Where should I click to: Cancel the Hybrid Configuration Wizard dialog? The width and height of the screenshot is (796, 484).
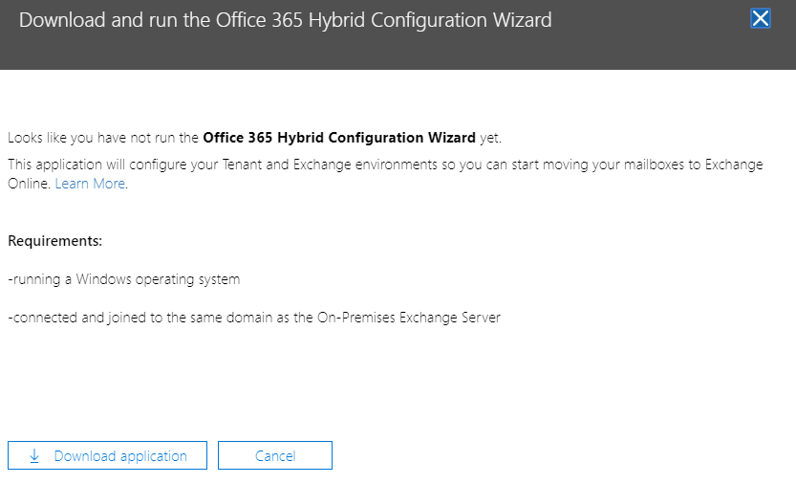pos(275,456)
